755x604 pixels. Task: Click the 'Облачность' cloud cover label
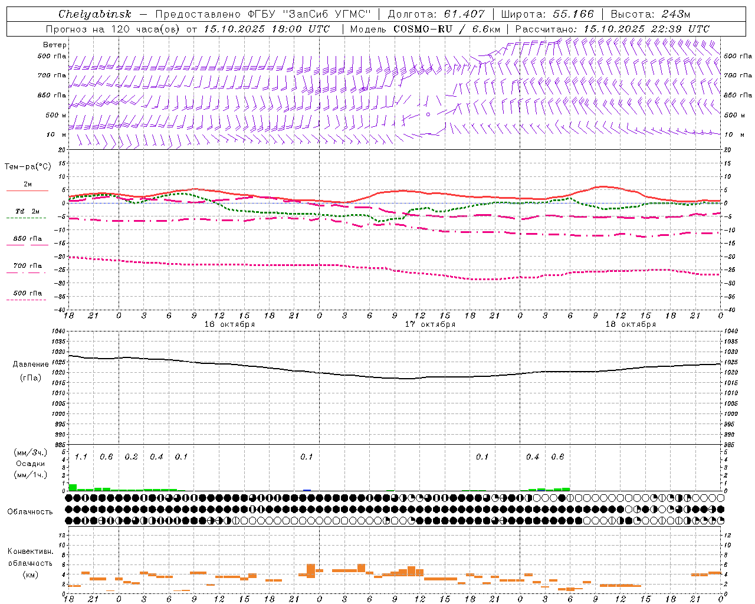click(x=30, y=512)
